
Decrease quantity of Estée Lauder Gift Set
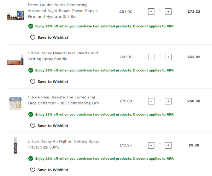pos(151,12)
